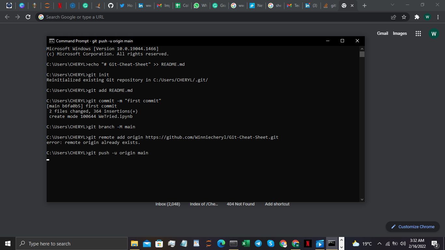Open Telegram from the taskbar
Image resolution: width=445 pixels, height=250 pixels.
pos(257,243)
